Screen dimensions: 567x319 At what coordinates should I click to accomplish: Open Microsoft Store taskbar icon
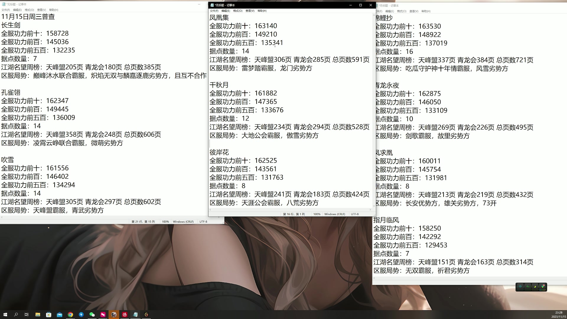[49, 315]
